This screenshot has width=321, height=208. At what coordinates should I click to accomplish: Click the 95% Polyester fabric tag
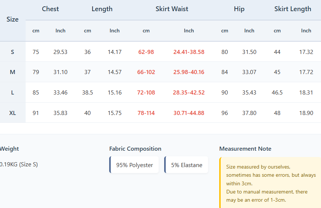pyautogui.click(x=134, y=165)
